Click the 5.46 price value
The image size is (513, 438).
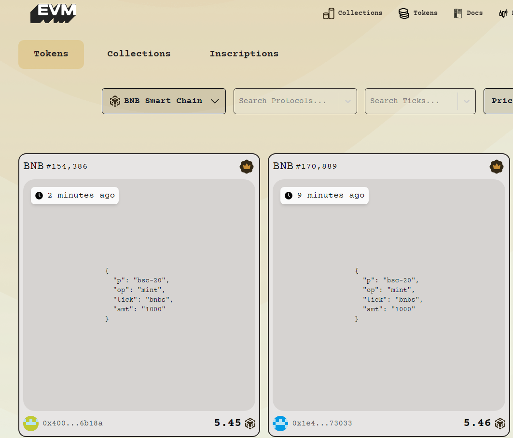pos(477,423)
